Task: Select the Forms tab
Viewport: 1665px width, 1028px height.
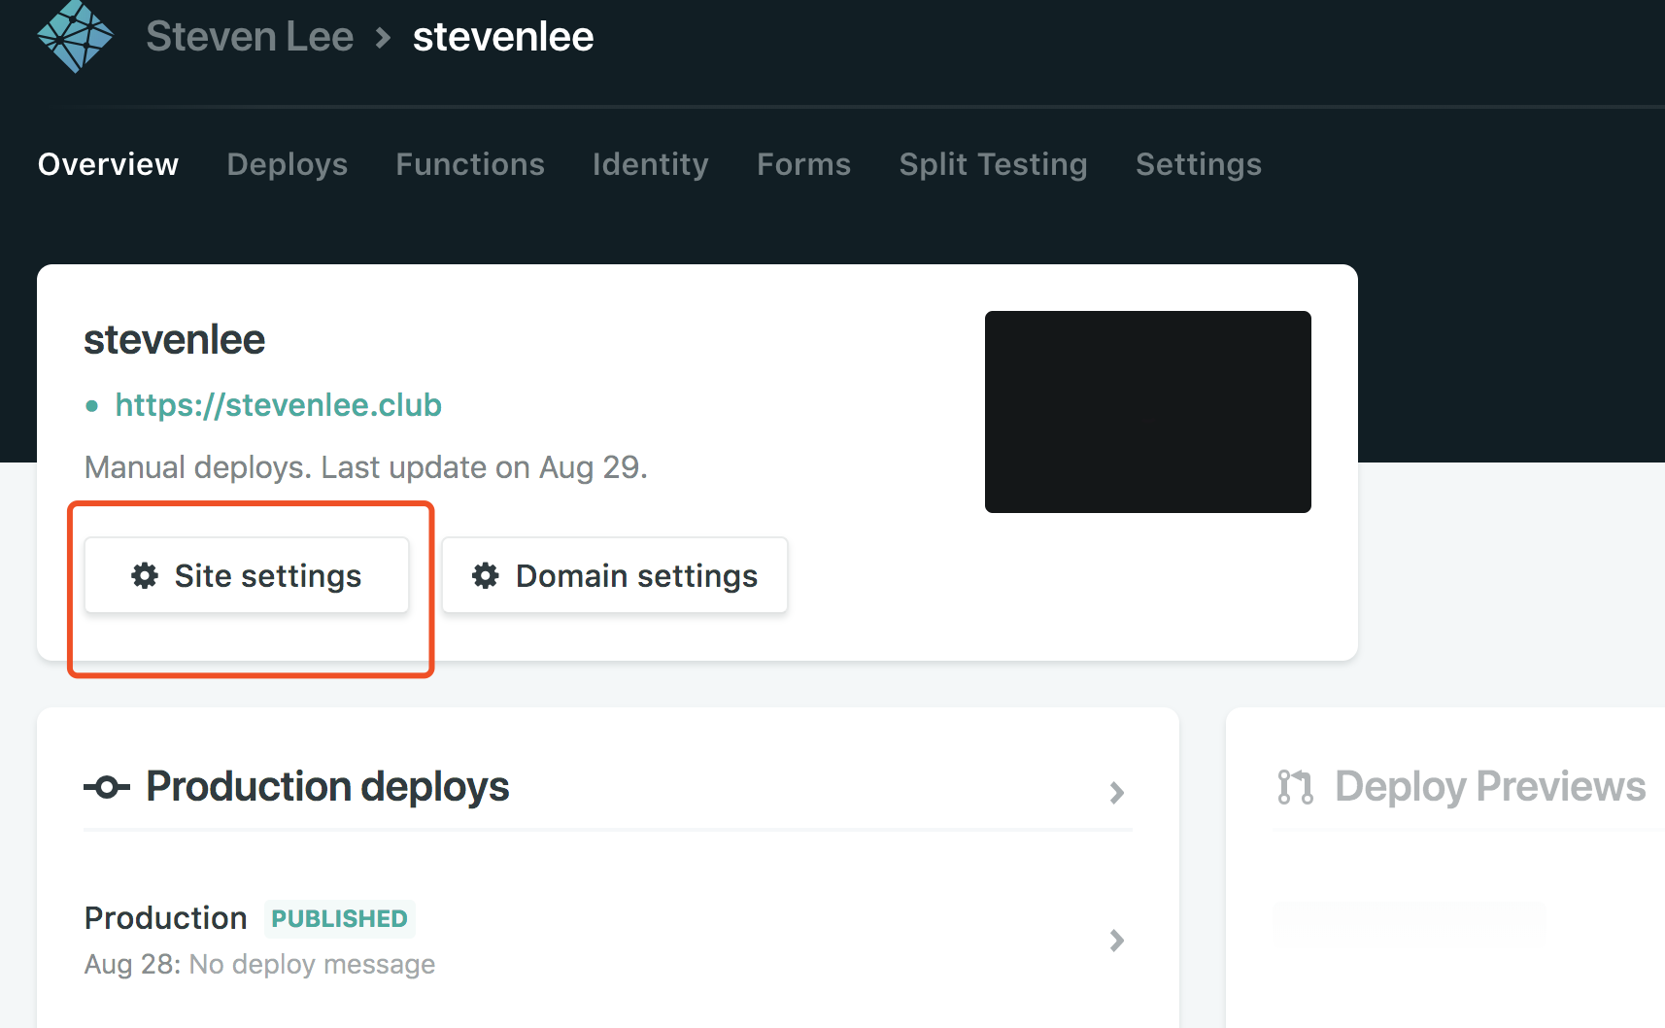Action: (804, 164)
